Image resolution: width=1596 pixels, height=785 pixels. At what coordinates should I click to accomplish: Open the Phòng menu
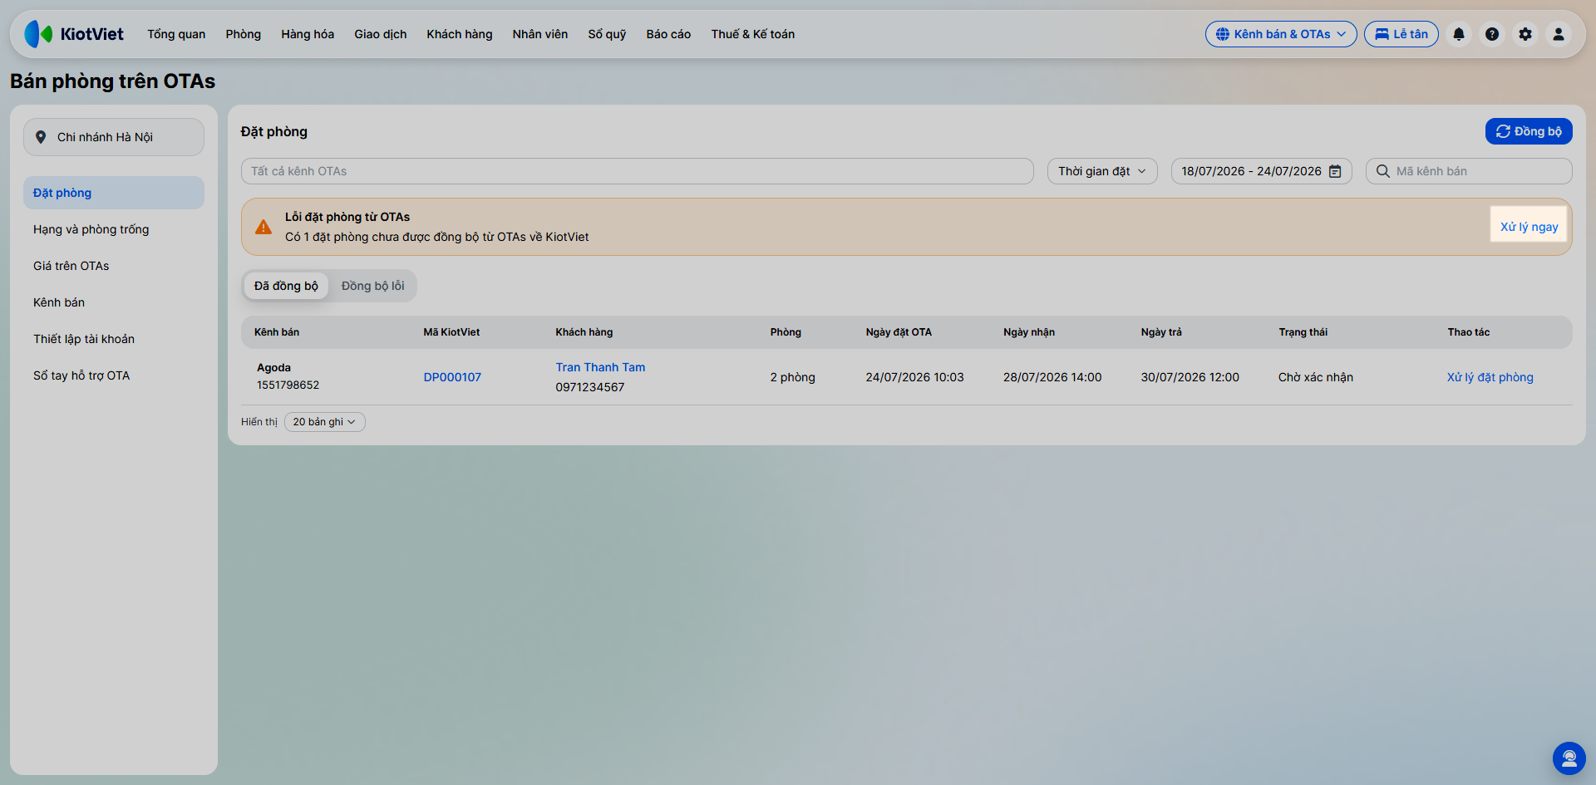click(244, 34)
